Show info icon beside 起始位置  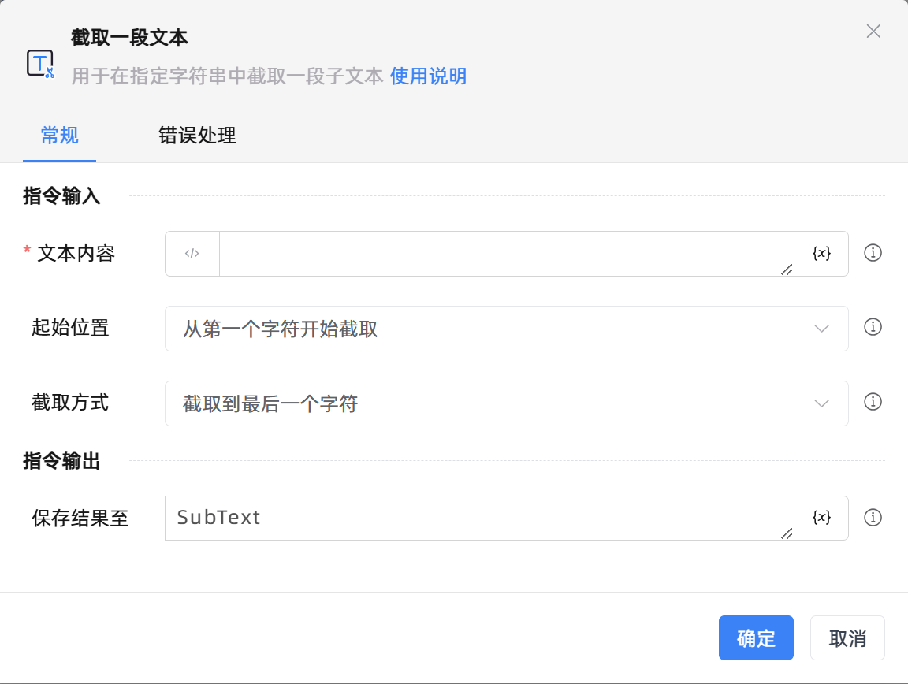pyautogui.click(x=873, y=327)
